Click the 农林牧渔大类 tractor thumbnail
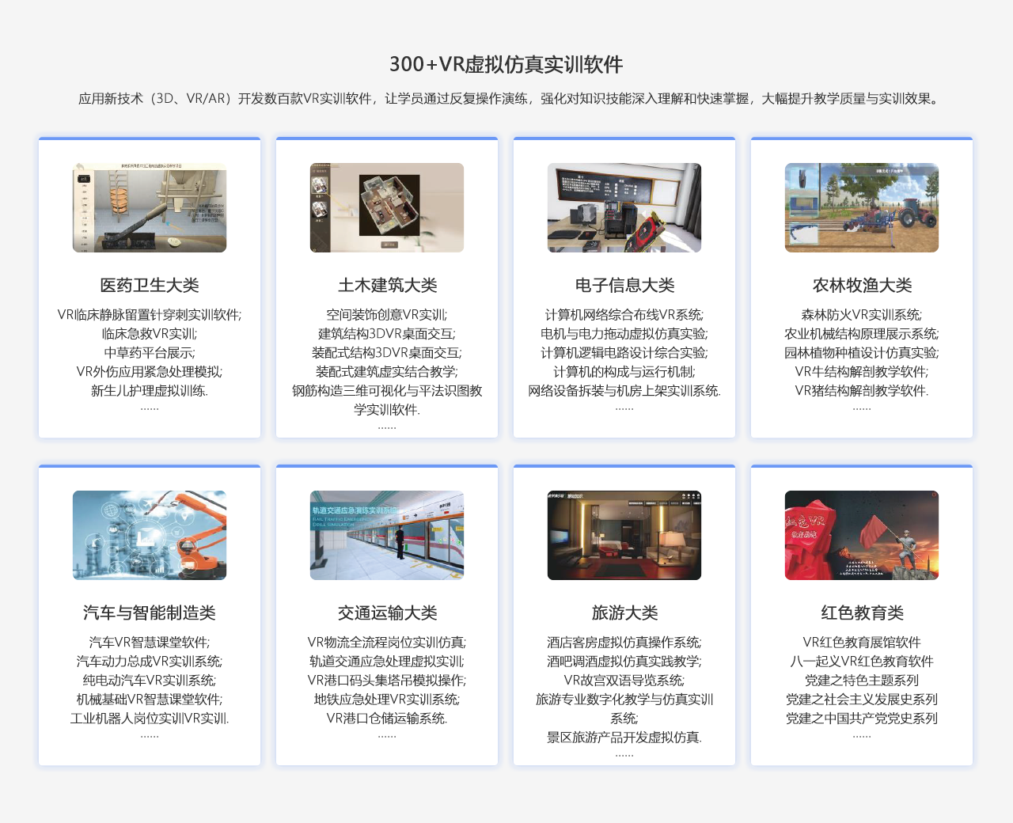The width and height of the screenshot is (1013, 823). point(862,207)
